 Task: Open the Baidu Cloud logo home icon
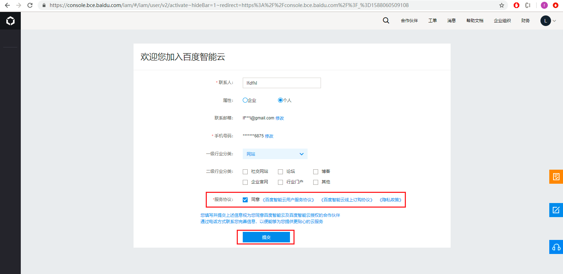[11, 21]
